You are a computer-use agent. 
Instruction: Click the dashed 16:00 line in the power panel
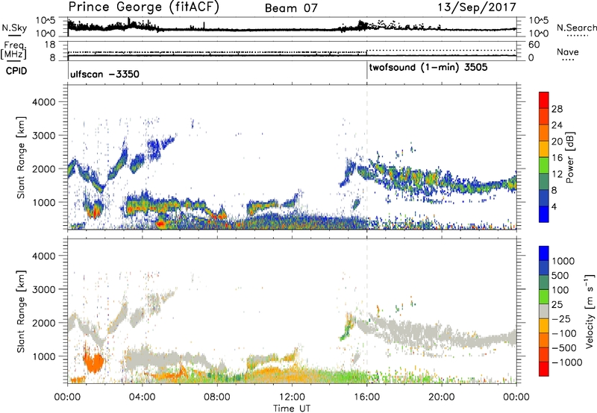point(367,157)
